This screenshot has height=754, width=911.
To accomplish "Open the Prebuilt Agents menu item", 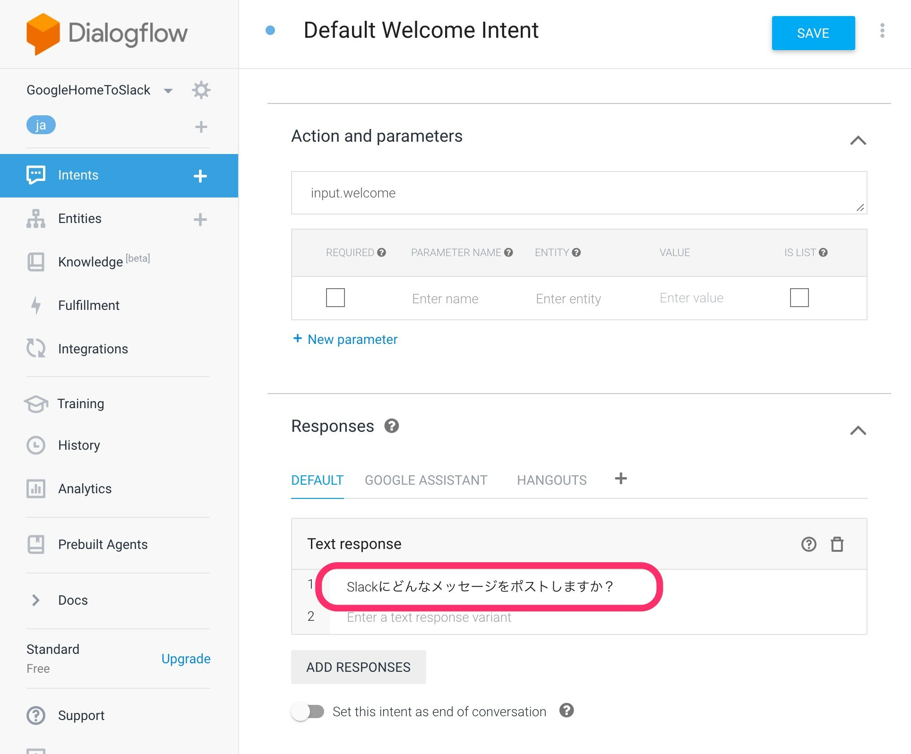I will tap(103, 544).
